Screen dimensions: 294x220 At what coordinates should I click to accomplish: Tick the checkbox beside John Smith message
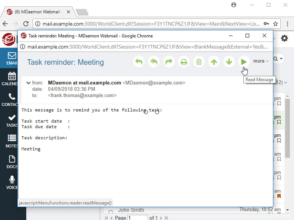pos(111,212)
